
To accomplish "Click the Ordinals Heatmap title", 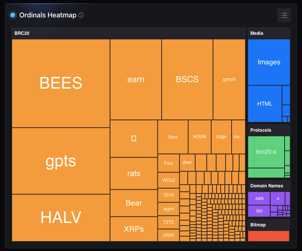I will coord(48,15).
